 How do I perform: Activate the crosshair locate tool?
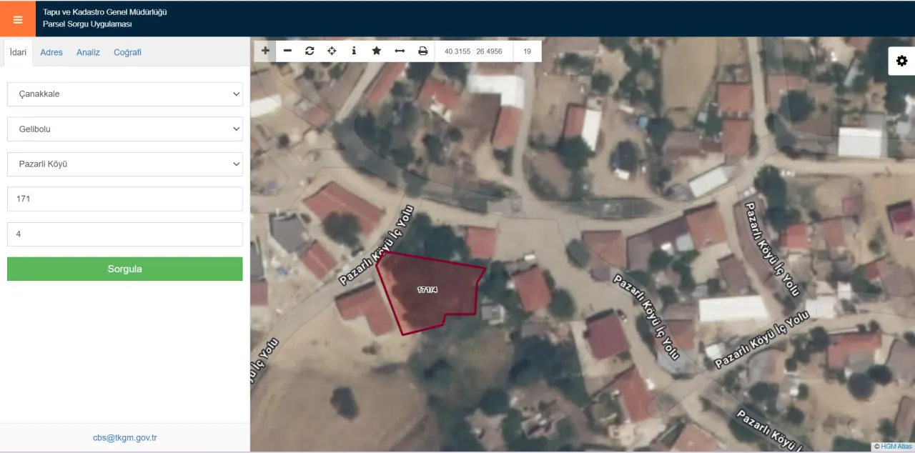332,51
